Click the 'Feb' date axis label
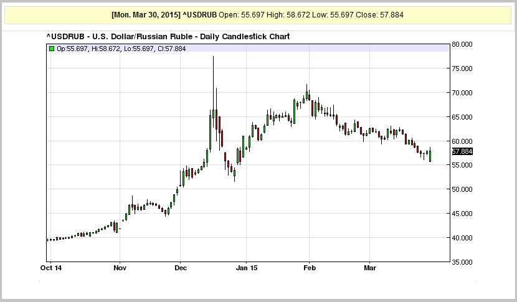 (310, 268)
